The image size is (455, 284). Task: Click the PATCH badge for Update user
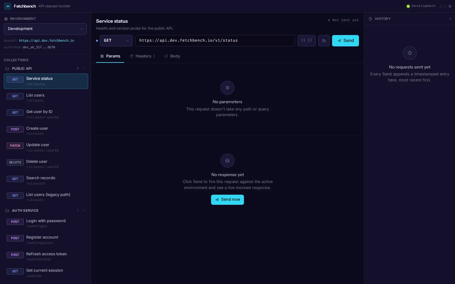[x=15, y=146]
